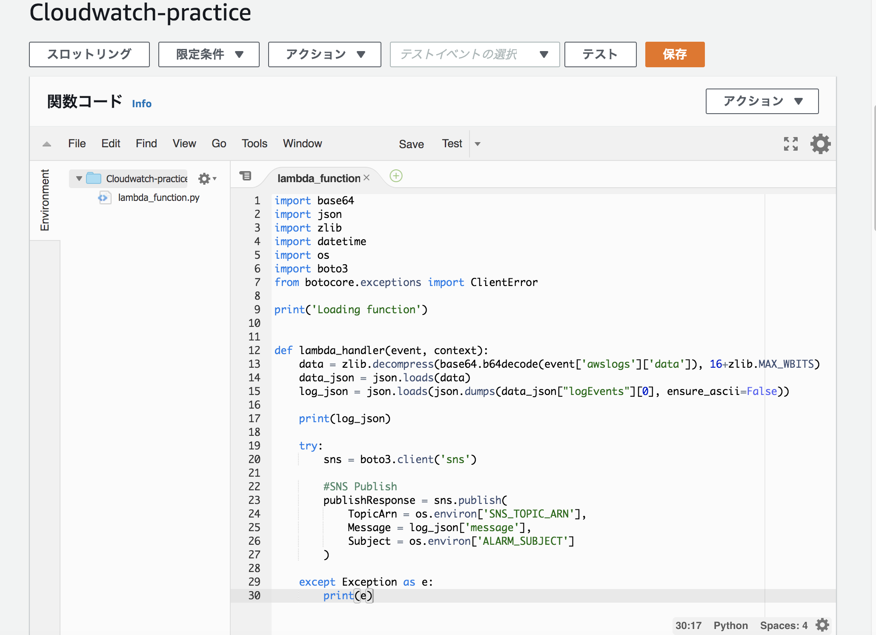
Task: Click the lambda_function.py file icon
Action: [103, 197]
